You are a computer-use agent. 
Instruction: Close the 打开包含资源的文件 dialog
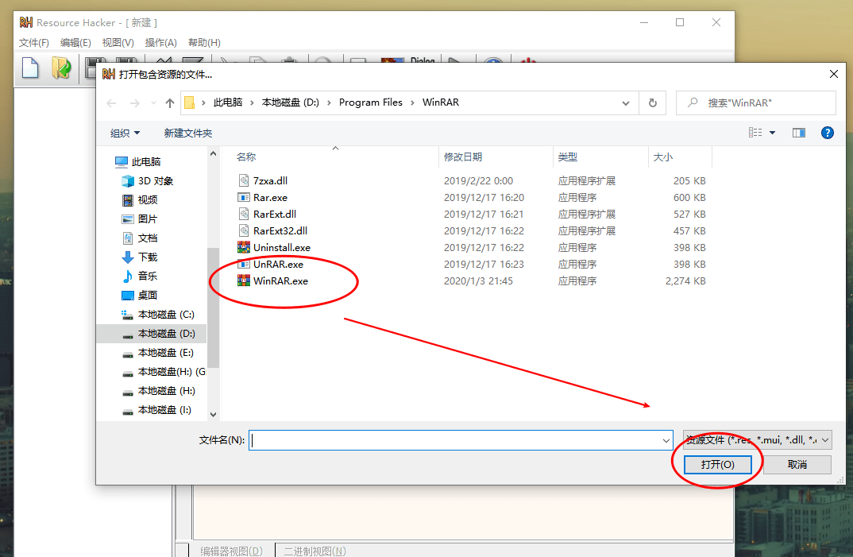833,74
